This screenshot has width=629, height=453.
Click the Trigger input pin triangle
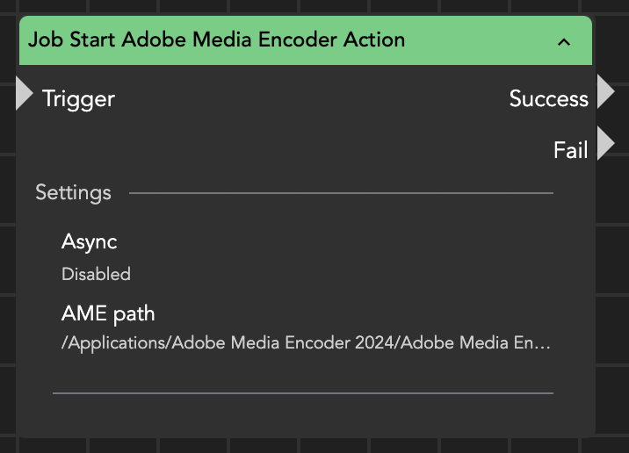click(x=24, y=94)
